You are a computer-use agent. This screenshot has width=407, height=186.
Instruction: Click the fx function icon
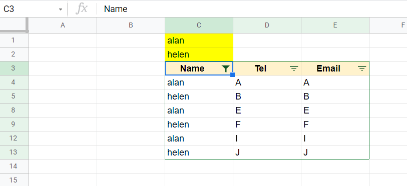pyautogui.click(x=82, y=9)
